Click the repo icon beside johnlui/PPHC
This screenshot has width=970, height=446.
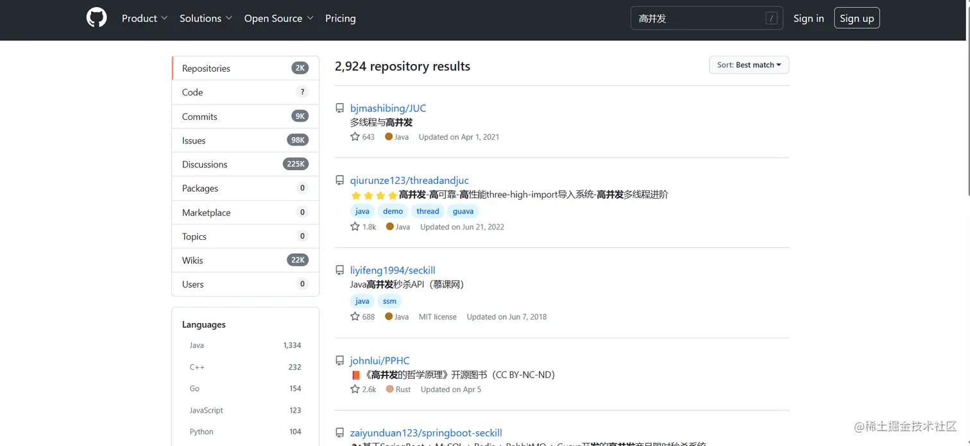[340, 361]
